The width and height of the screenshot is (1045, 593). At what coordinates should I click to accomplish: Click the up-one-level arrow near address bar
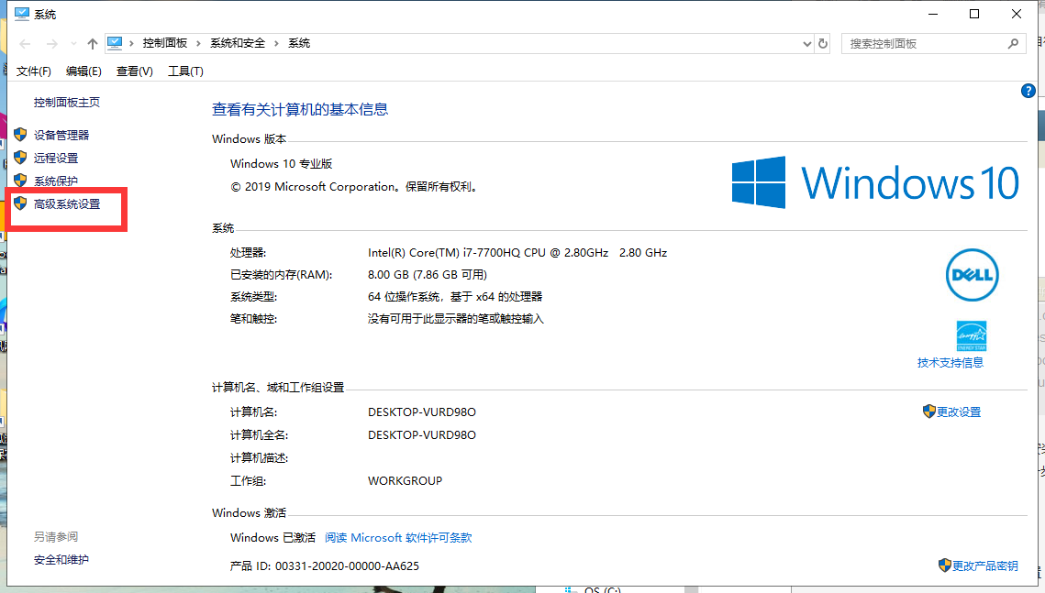tap(92, 43)
